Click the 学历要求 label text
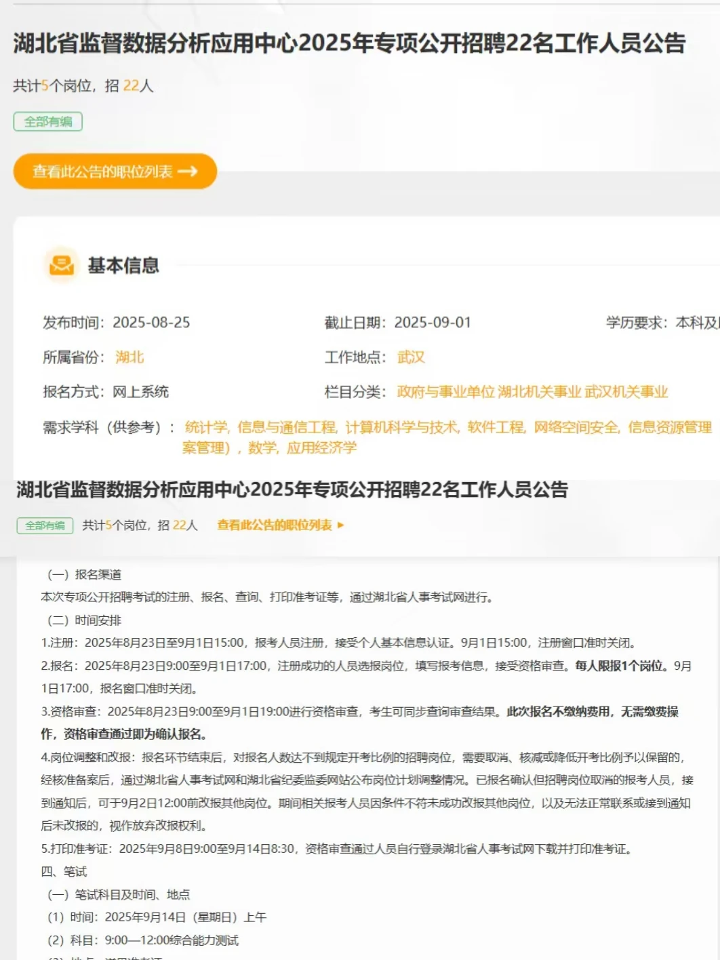Viewport: 720px width, 960px height. coord(636,323)
